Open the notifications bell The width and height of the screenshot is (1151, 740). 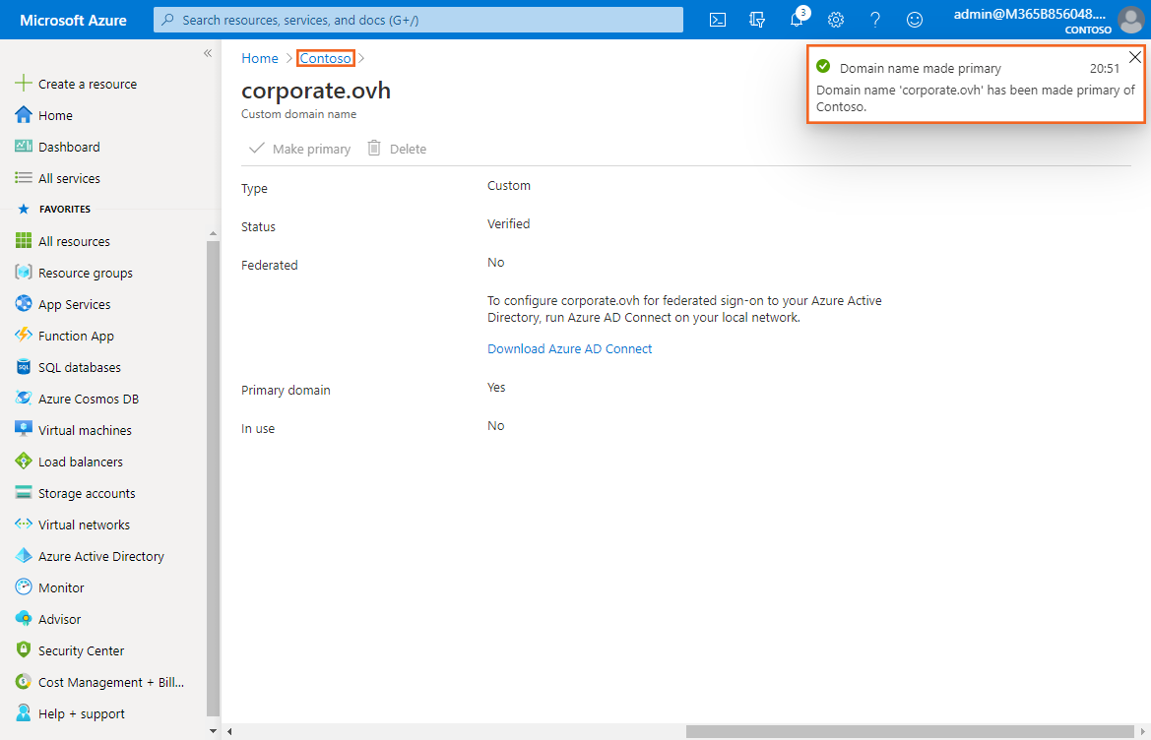pos(797,20)
